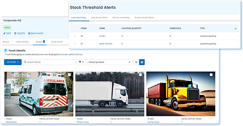Sort by the TYPE column header

(202, 28)
